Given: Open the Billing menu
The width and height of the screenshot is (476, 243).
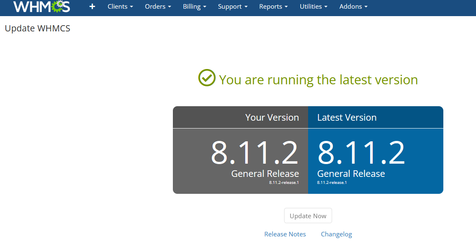Looking at the screenshot, I should coord(195,6).
